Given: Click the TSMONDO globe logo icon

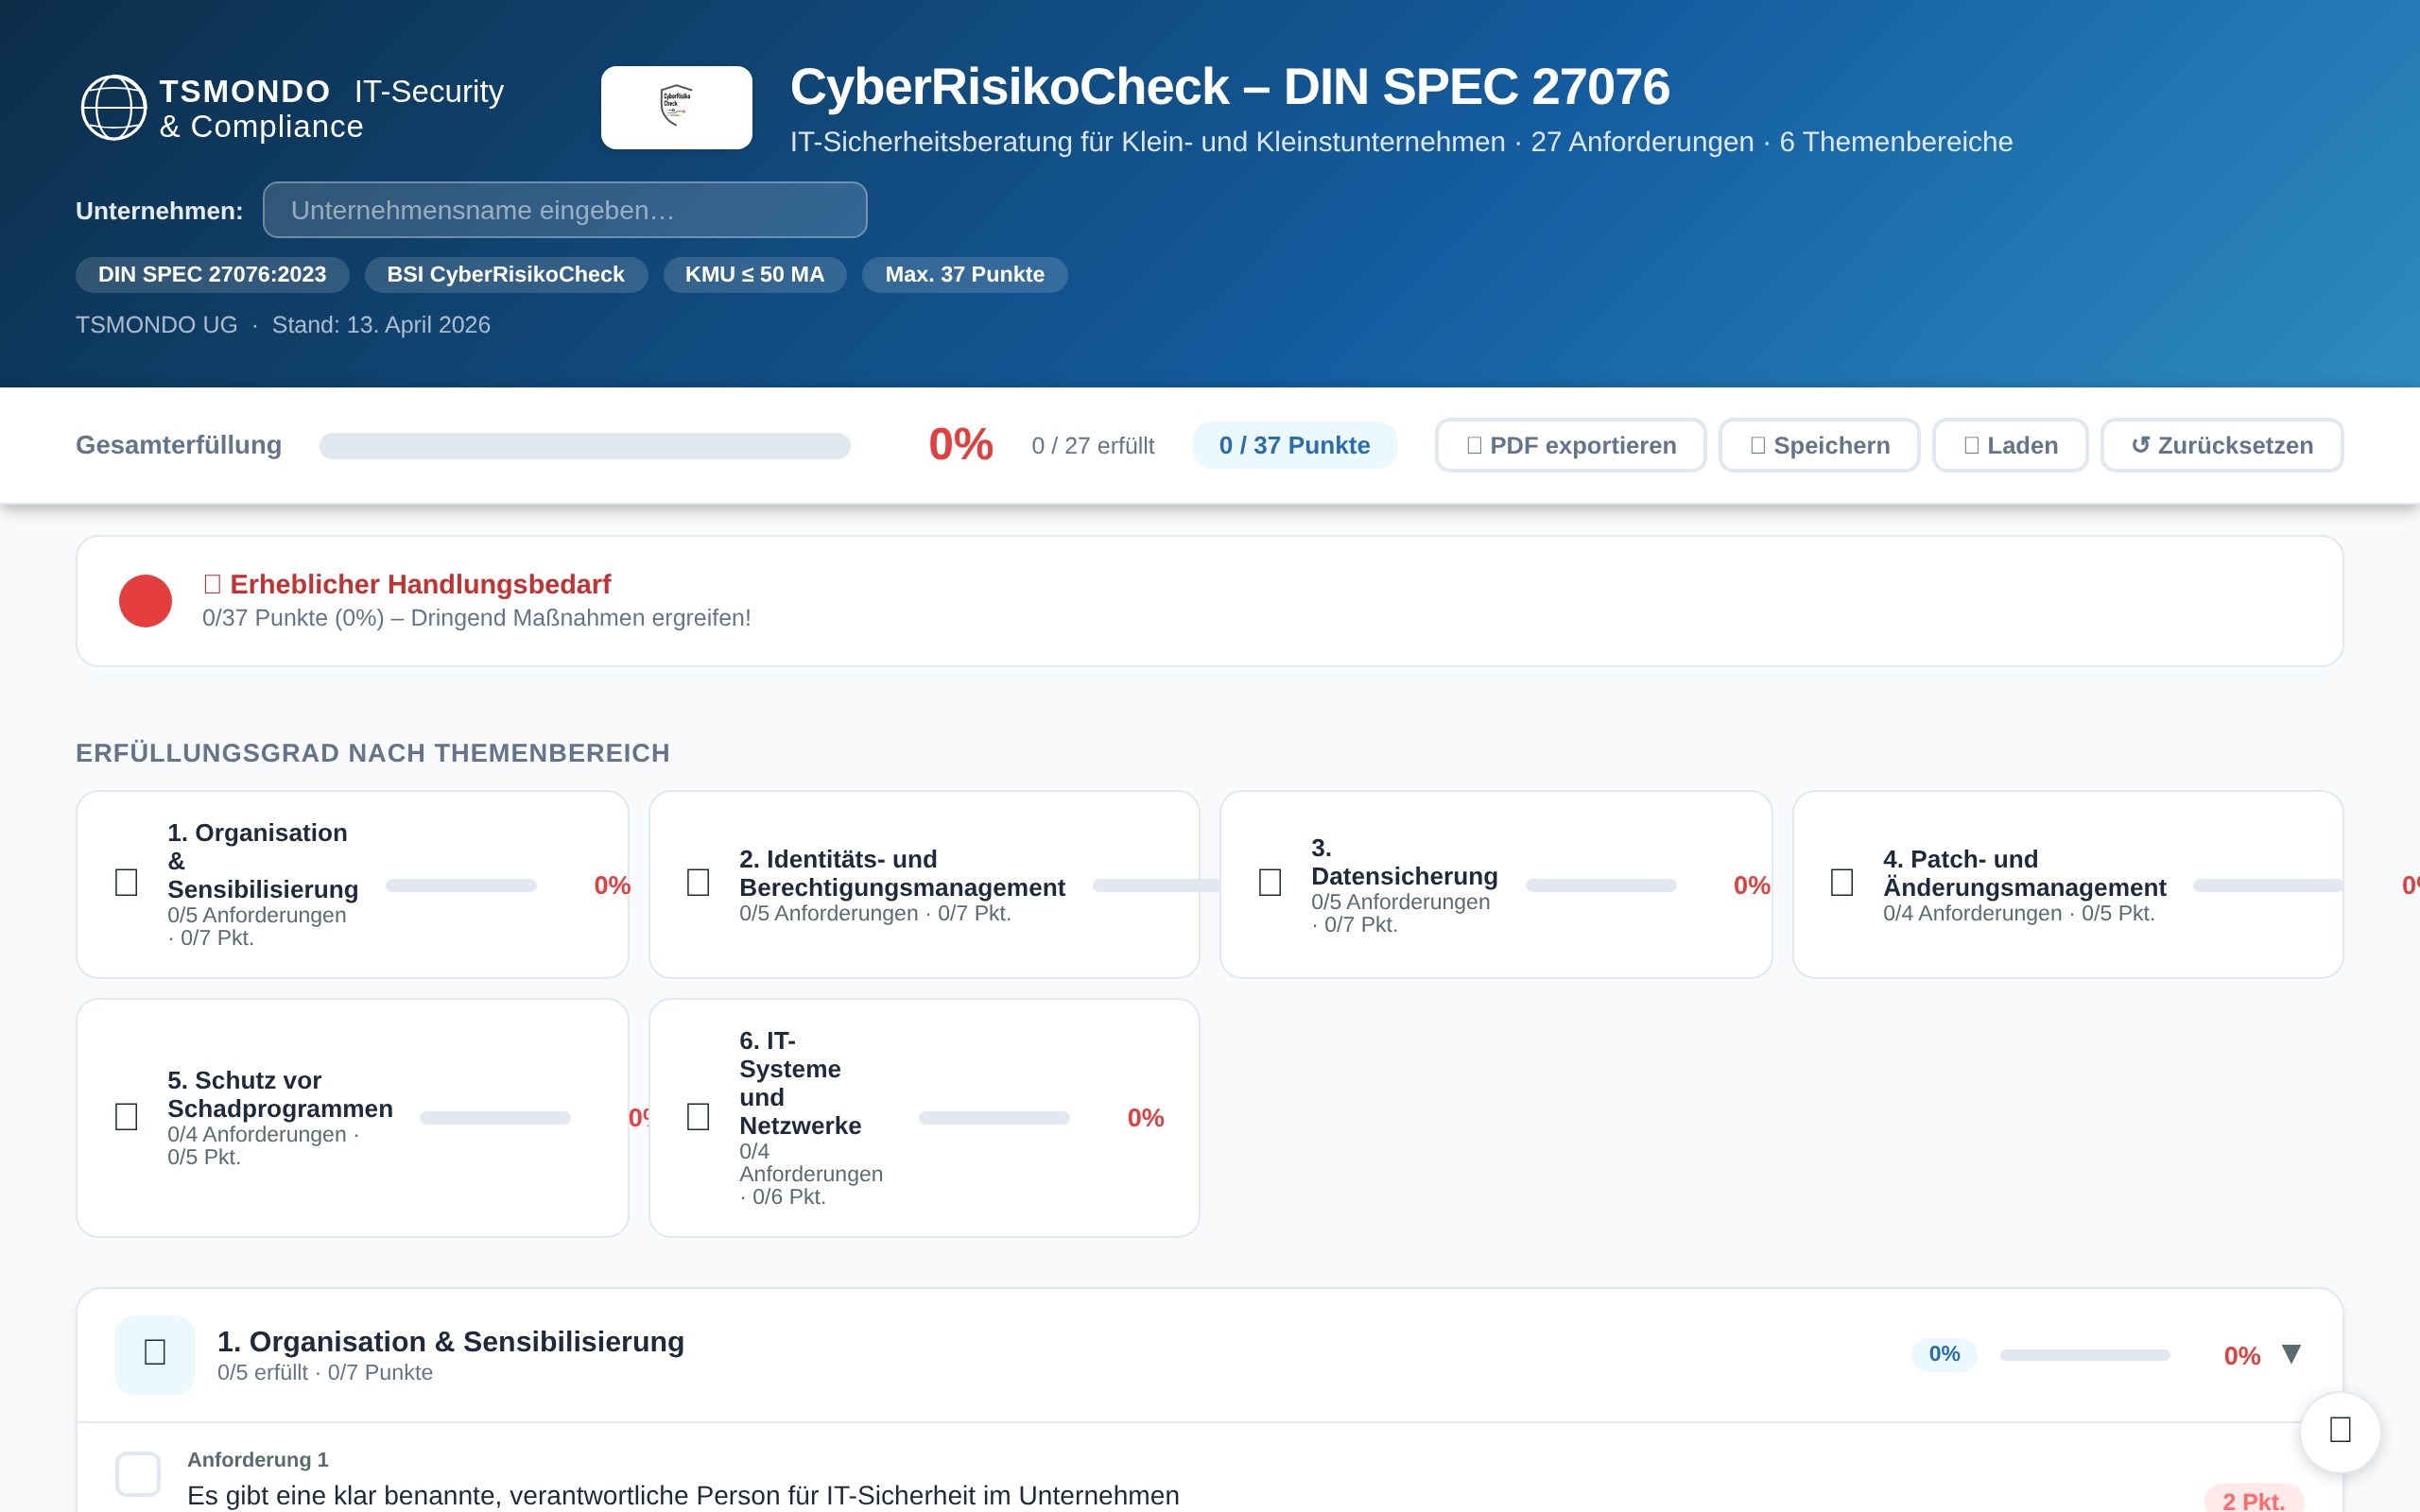Looking at the screenshot, I should 113,108.
